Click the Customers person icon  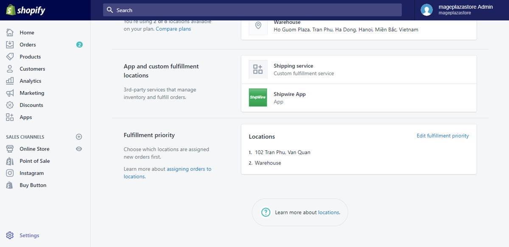pyautogui.click(x=10, y=69)
